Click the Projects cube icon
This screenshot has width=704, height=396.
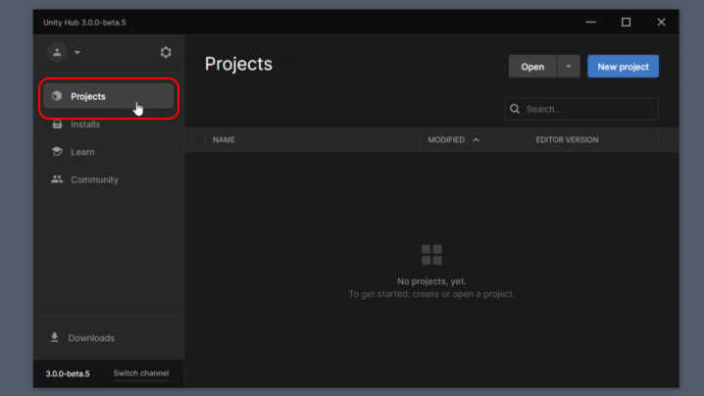pyautogui.click(x=57, y=96)
